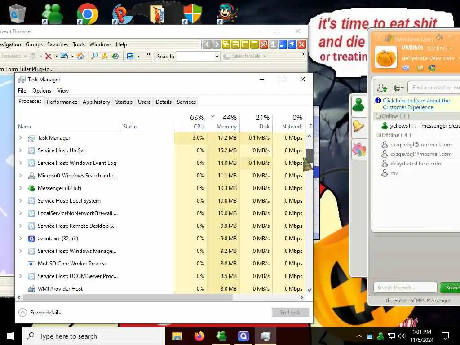Switch to the Users tab
The width and height of the screenshot is (460, 345).
[144, 102]
